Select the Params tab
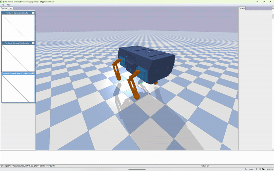Image resolution: width=274 pixels, height=171 pixels. point(242,8)
